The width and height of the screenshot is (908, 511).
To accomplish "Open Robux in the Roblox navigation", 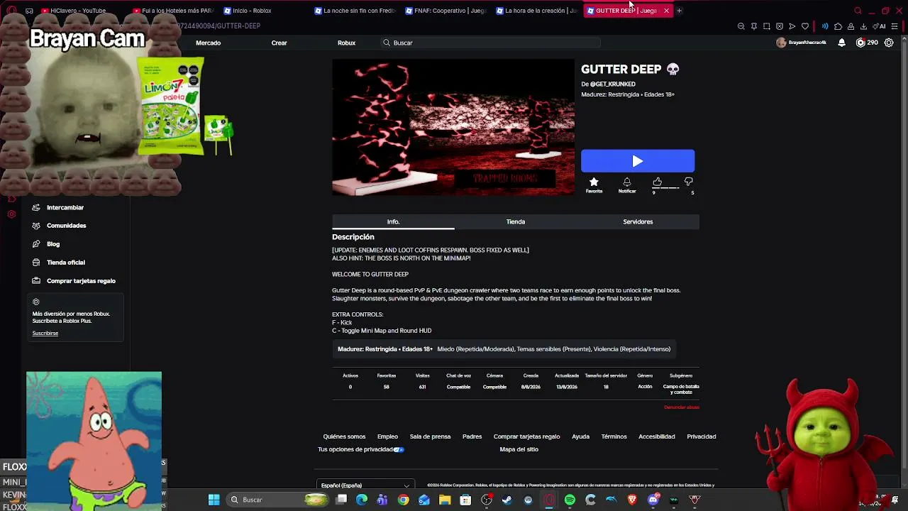I will (x=346, y=43).
